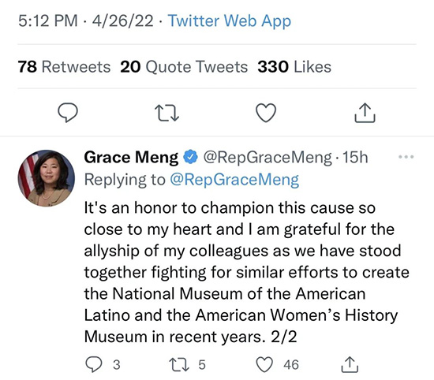The width and height of the screenshot is (434, 380).
Task: Retweet the 2/2 reply tweet
Action: tap(179, 364)
